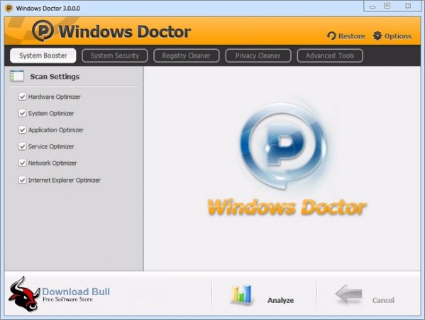Toggle Internet Explorer Optimizer checkbox

tap(22, 180)
